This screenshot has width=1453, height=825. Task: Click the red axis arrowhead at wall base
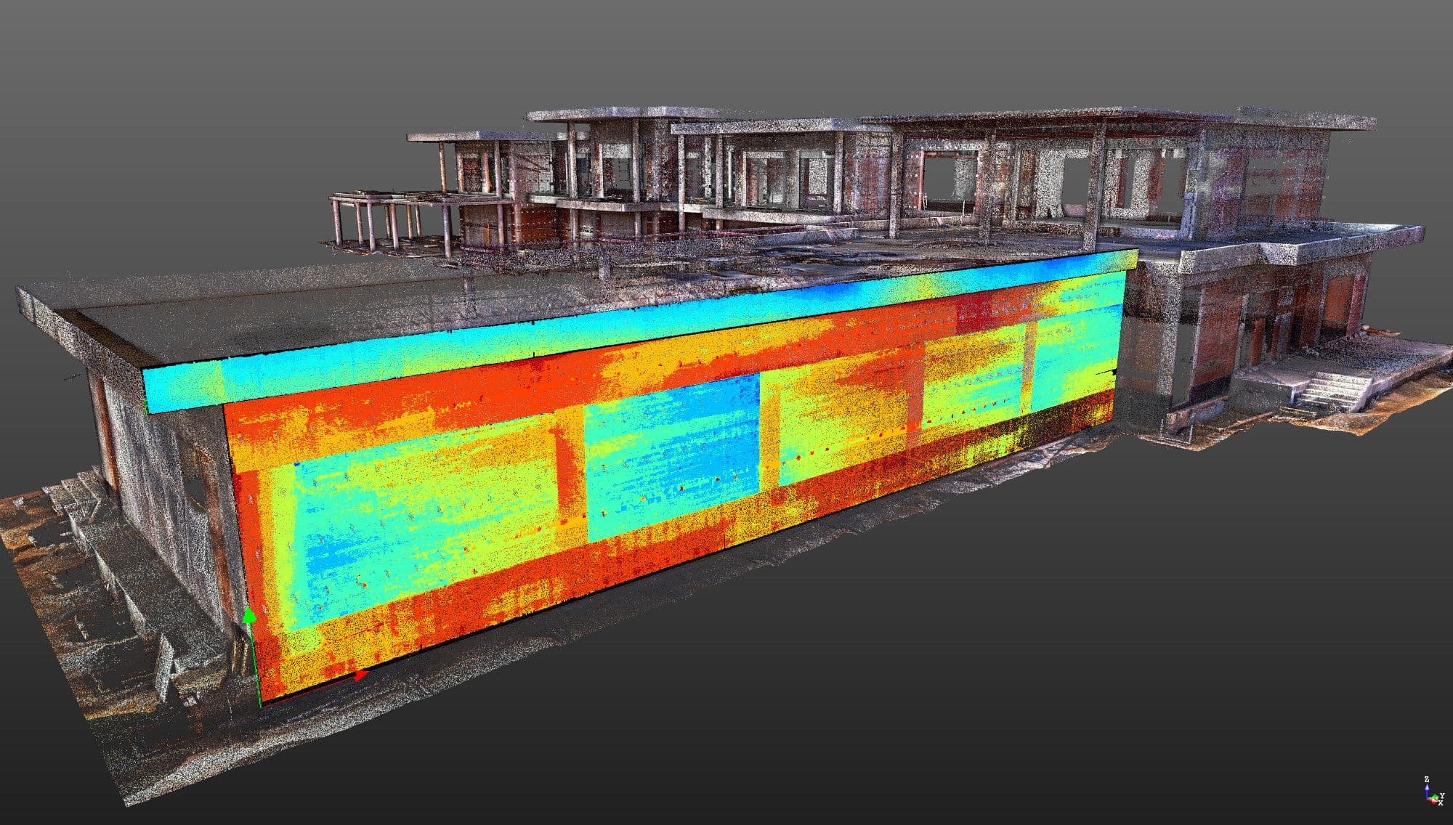[x=361, y=675]
